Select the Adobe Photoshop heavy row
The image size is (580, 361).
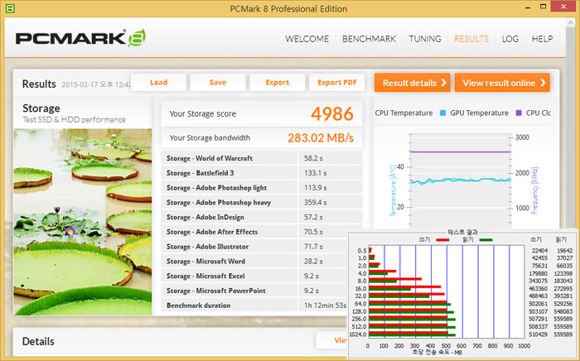(x=262, y=203)
